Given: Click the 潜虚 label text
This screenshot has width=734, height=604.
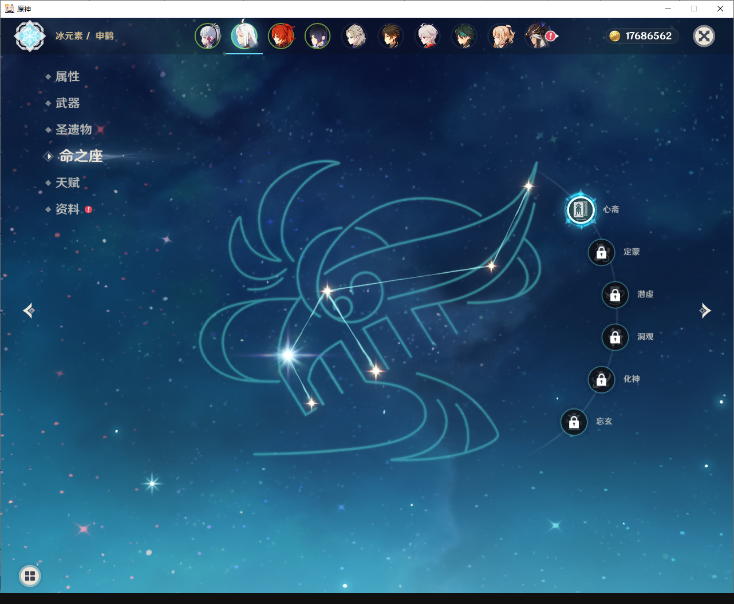Looking at the screenshot, I should point(645,294).
